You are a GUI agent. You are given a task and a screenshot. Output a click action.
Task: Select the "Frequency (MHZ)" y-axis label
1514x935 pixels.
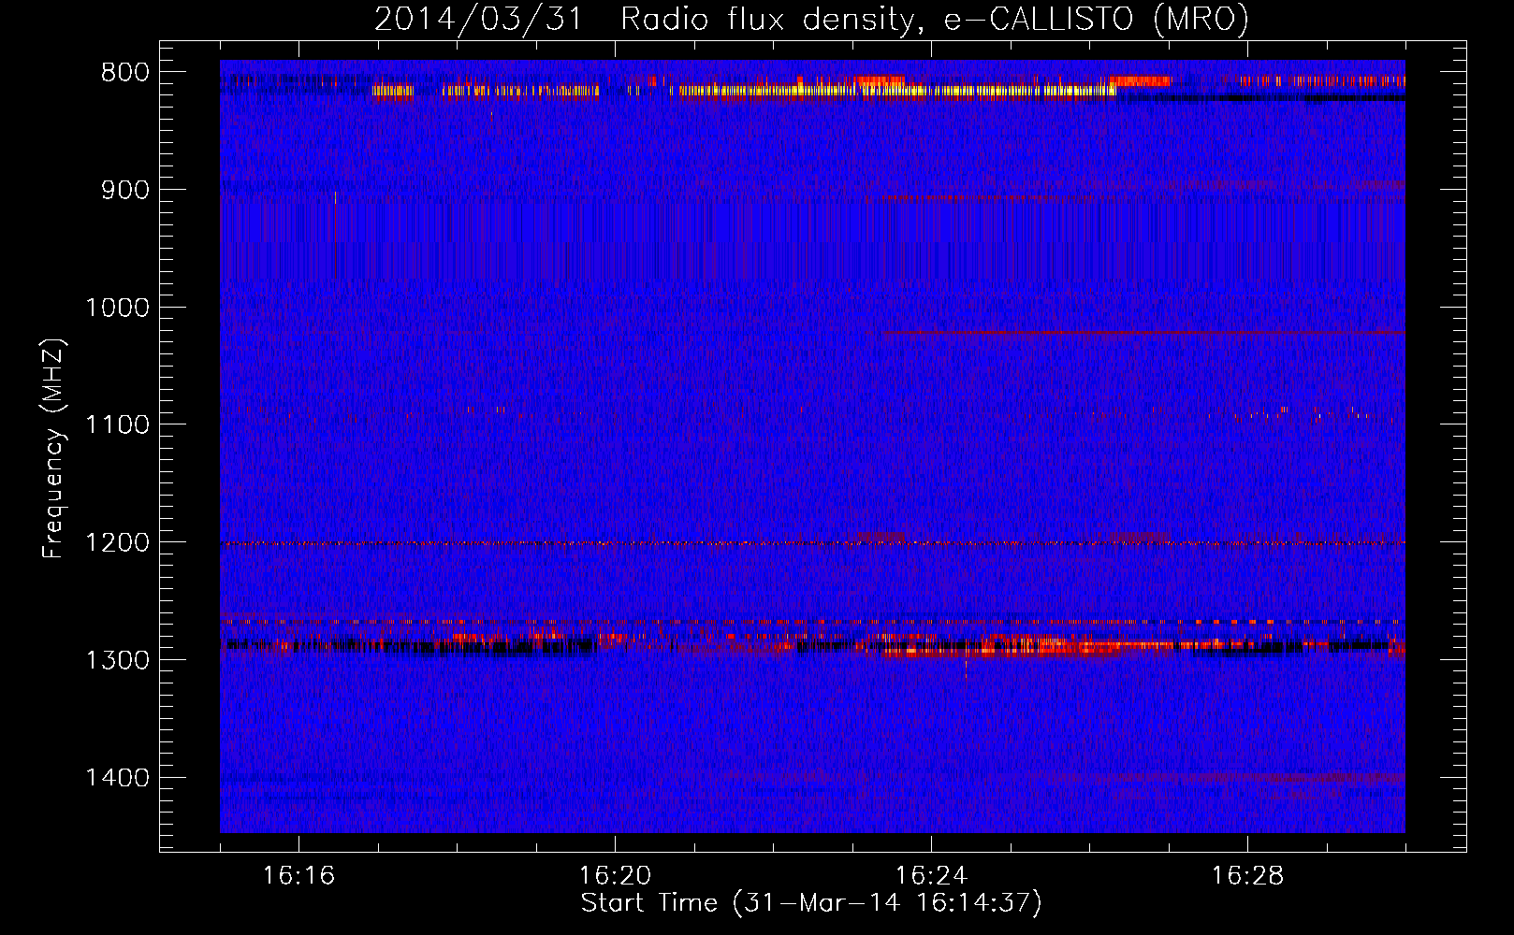coord(54,449)
